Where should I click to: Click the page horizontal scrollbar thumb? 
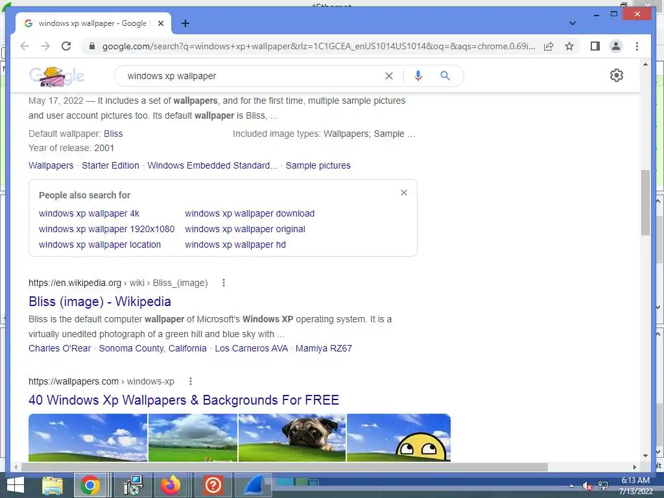pyautogui.click(x=284, y=467)
